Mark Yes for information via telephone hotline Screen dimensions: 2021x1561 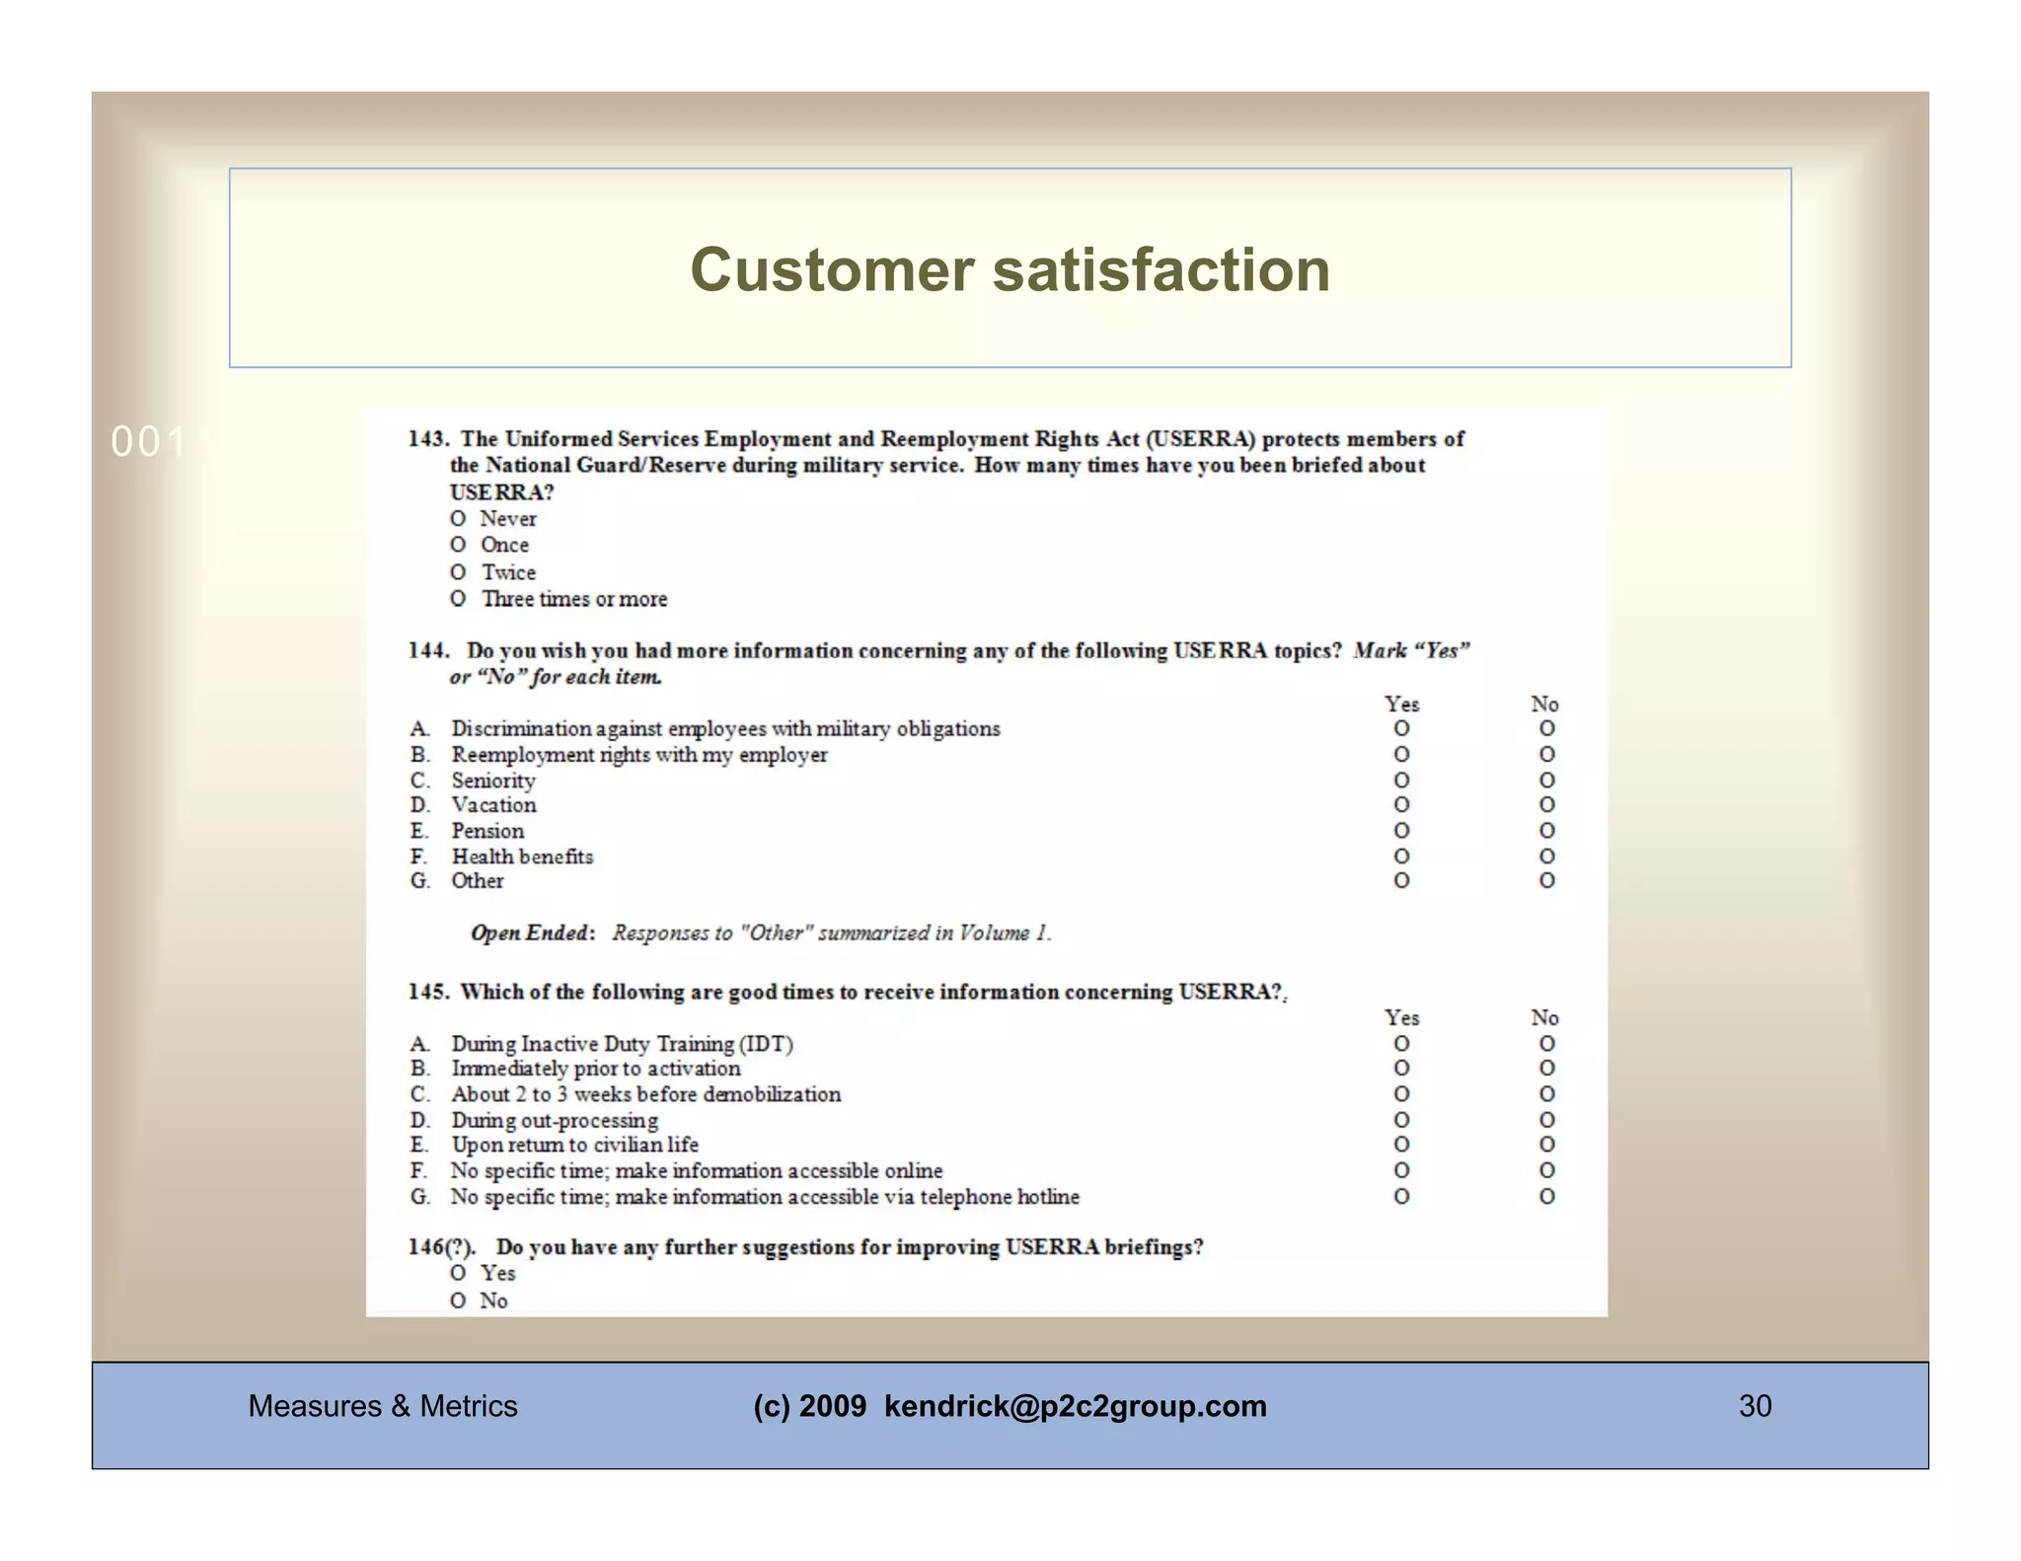1401,1196
